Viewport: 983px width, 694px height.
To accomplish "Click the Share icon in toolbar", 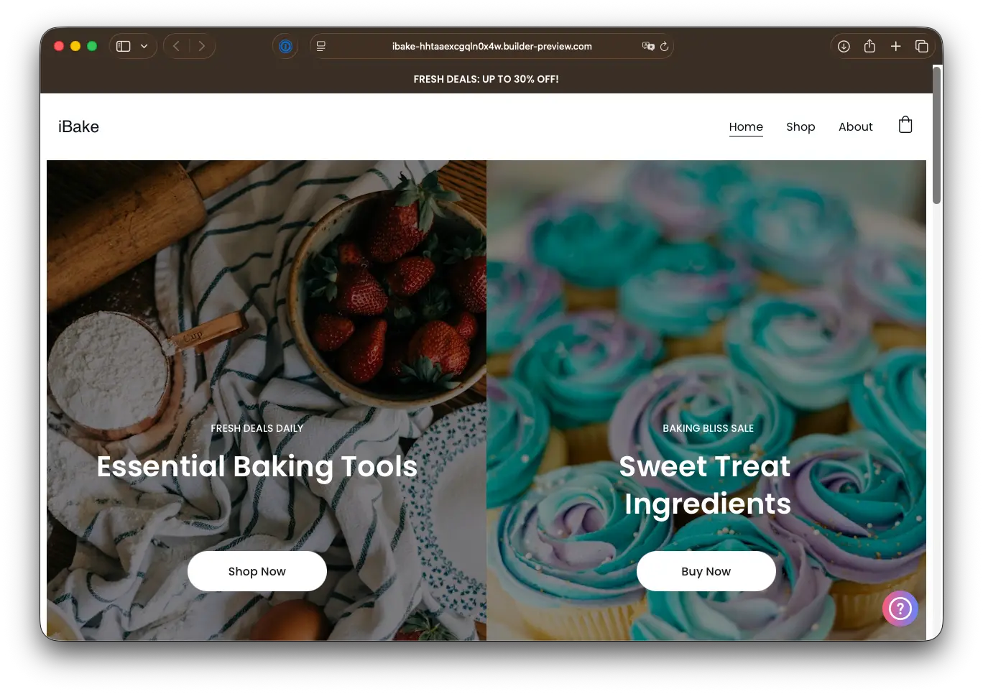I will [869, 47].
